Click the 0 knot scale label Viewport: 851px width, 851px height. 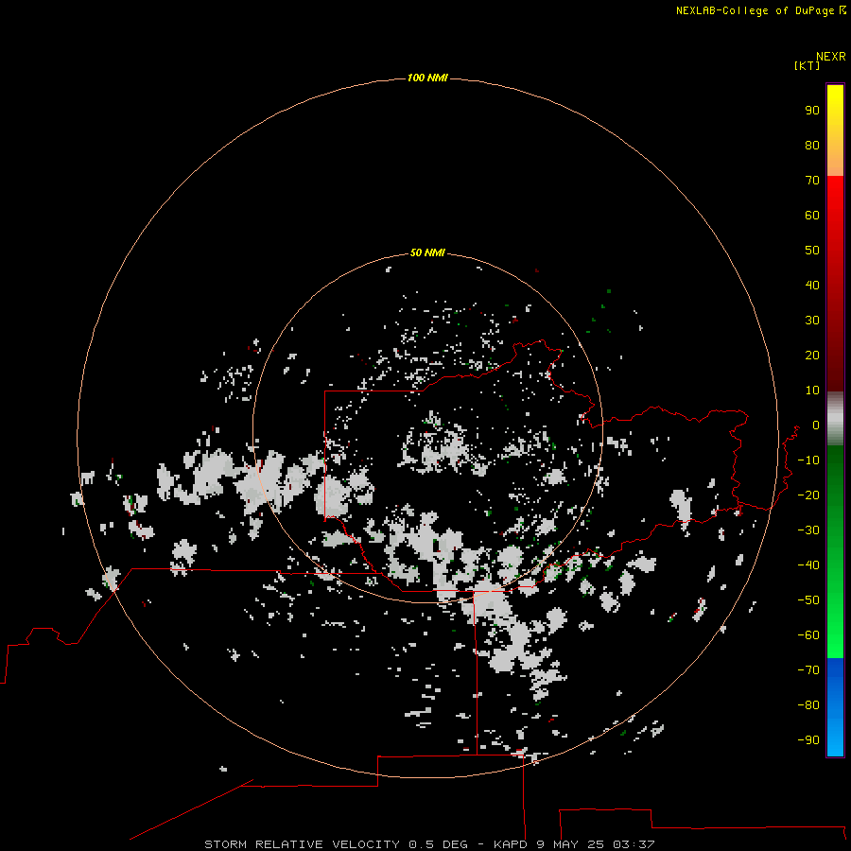click(x=816, y=425)
